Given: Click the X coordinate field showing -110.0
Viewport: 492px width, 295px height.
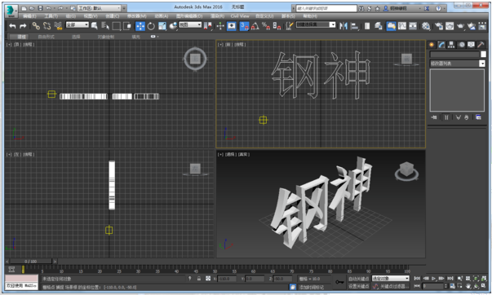Looking at the screenshot, I should coord(227,279).
